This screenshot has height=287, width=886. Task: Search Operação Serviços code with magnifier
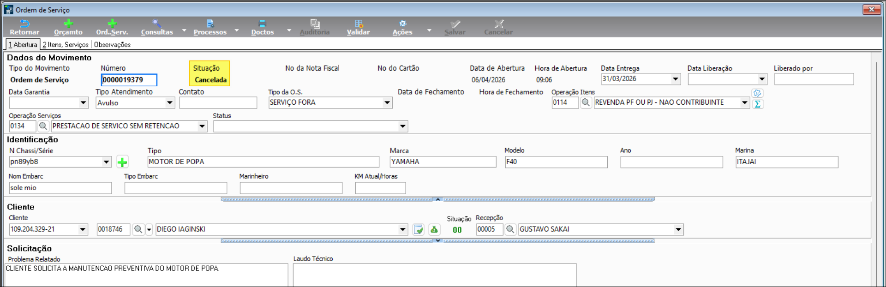[43, 126]
